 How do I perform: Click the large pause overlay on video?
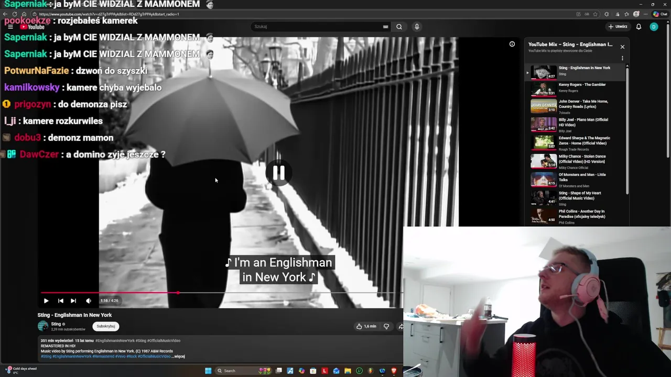278,173
